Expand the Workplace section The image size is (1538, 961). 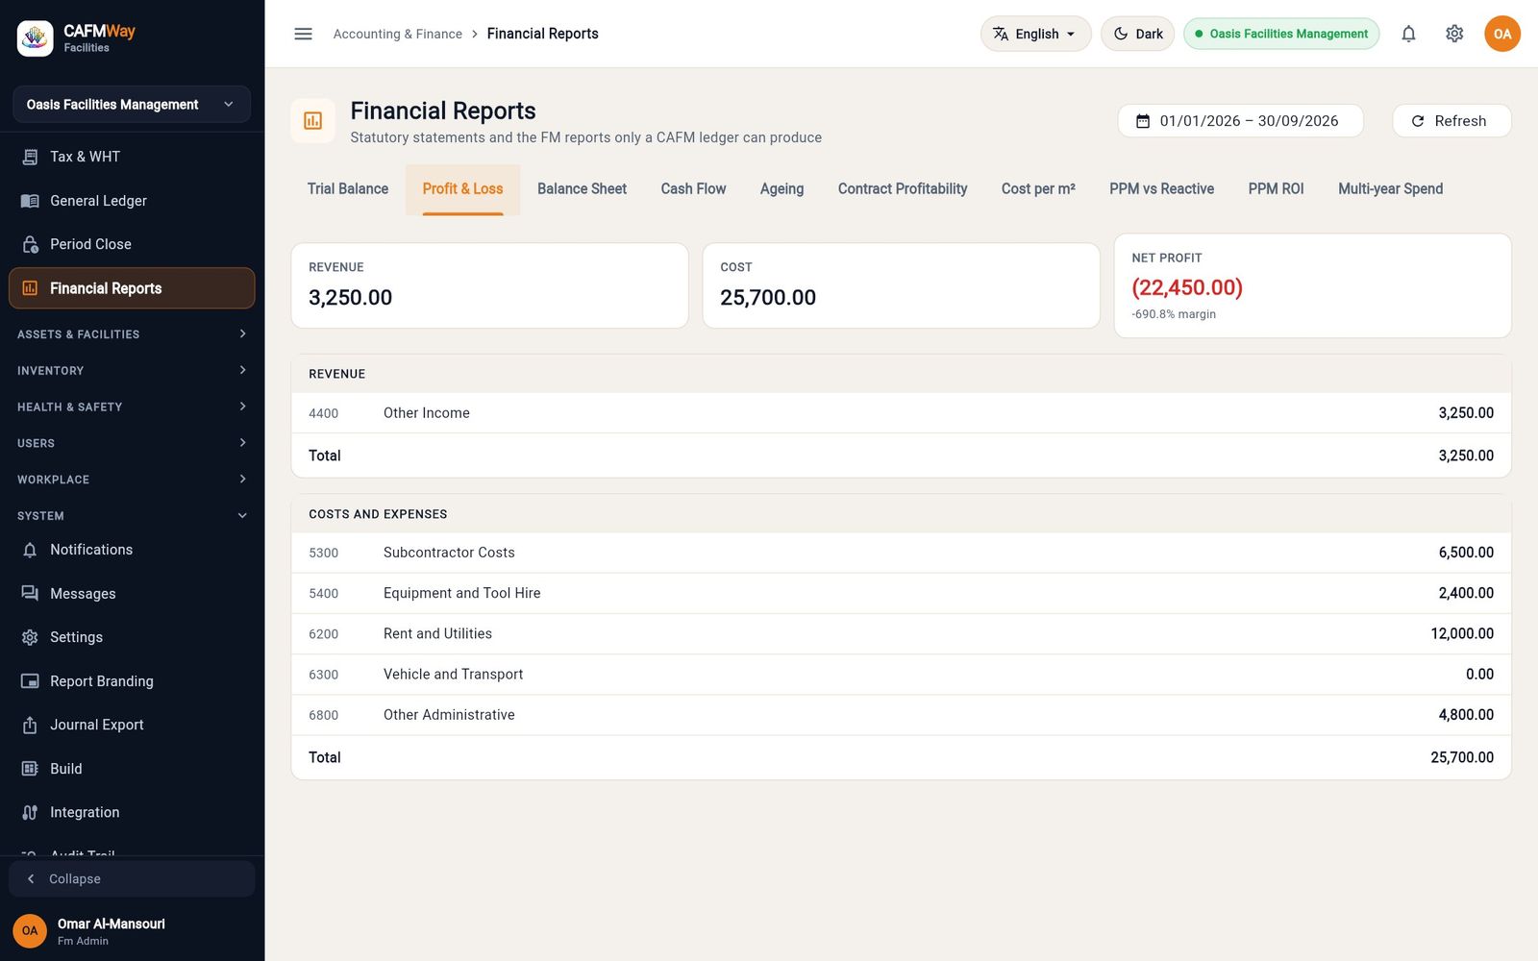pos(132,479)
